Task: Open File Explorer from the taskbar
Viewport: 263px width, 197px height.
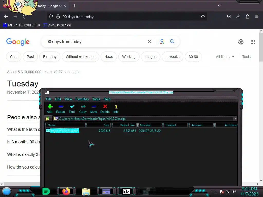Action: click(x=86, y=191)
